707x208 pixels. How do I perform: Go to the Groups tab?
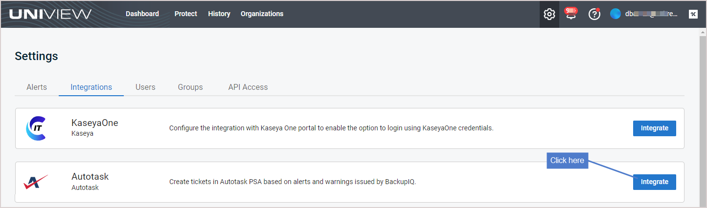coord(190,87)
